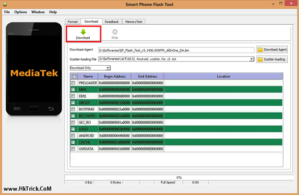This screenshot has width=299, height=195.
Task: Minimize the Smart Phone Flash Tool window
Action: coord(273,4)
